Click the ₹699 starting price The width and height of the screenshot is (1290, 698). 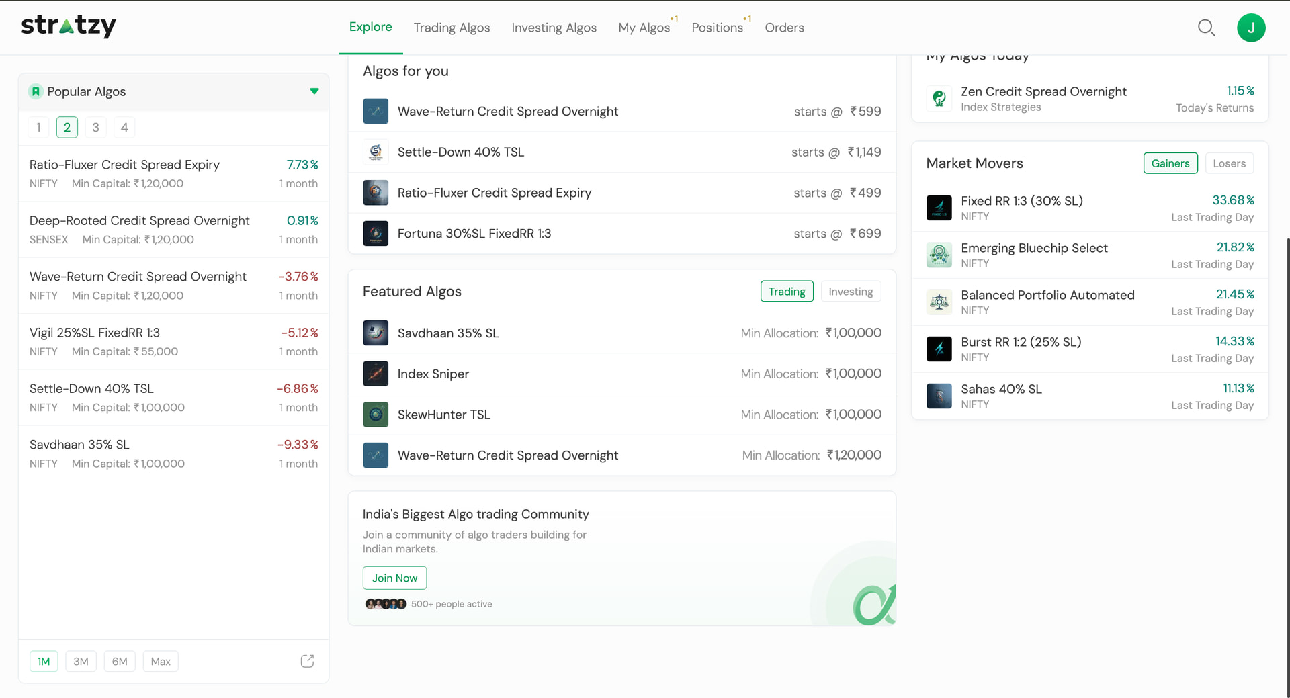click(865, 234)
